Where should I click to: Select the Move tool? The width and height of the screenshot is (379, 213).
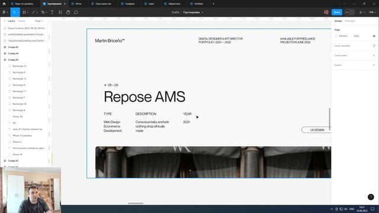(x=14, y=12)
